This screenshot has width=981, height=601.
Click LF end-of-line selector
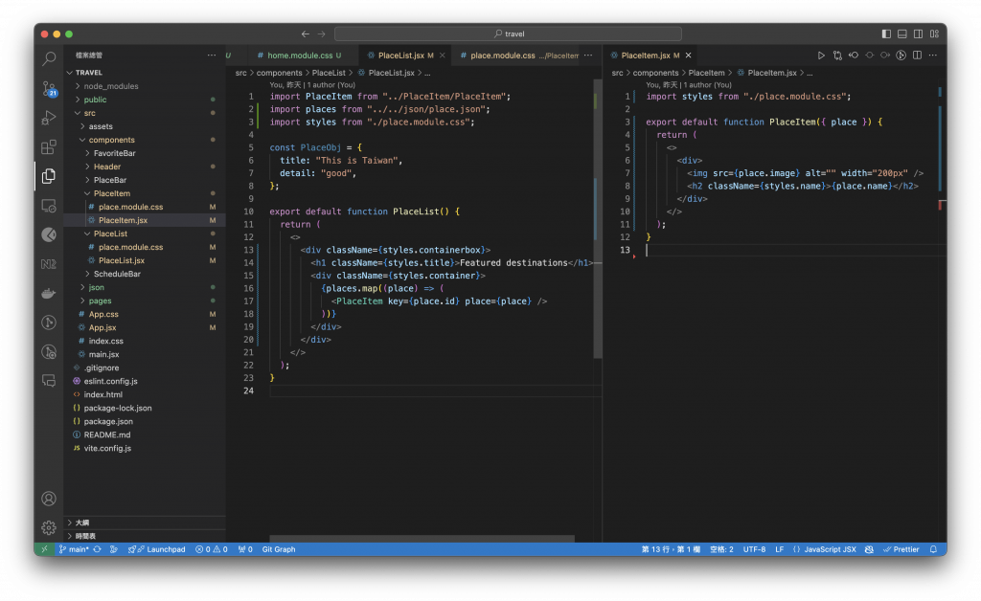780,549
